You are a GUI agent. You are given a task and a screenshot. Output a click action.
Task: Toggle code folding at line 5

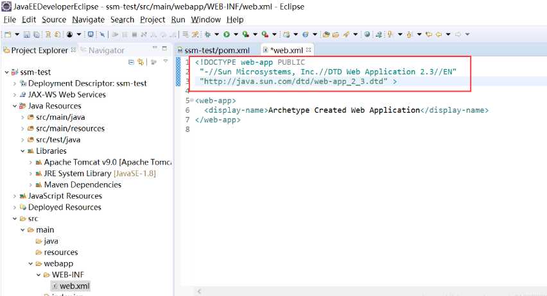[192, 101]
